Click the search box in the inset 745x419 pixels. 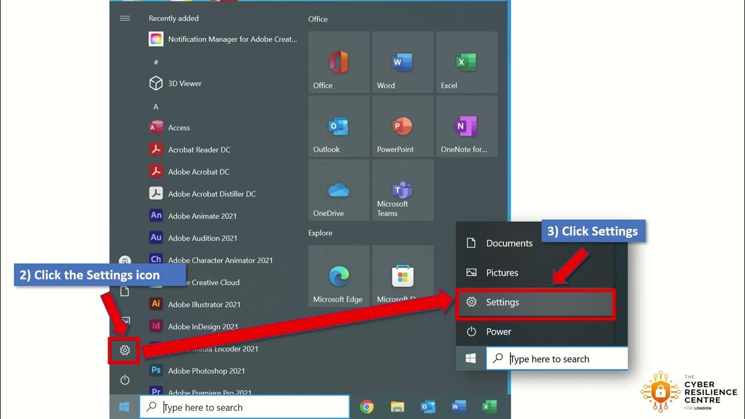pos(557,359)
